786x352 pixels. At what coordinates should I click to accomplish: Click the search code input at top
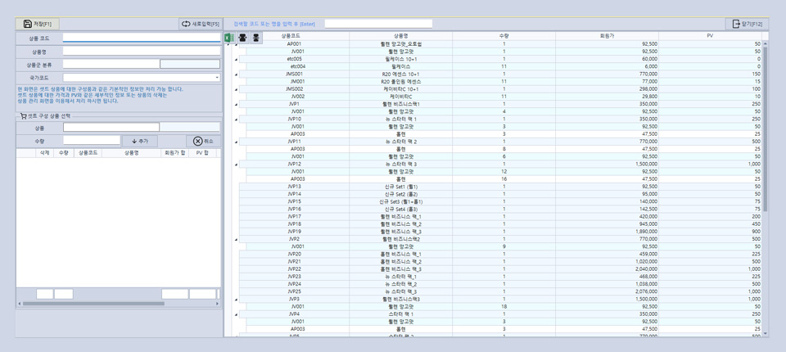377,24
